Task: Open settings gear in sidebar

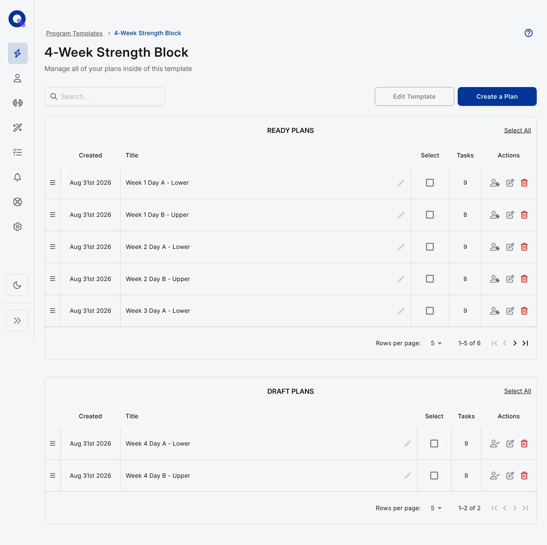Action: tap(17, 227)
